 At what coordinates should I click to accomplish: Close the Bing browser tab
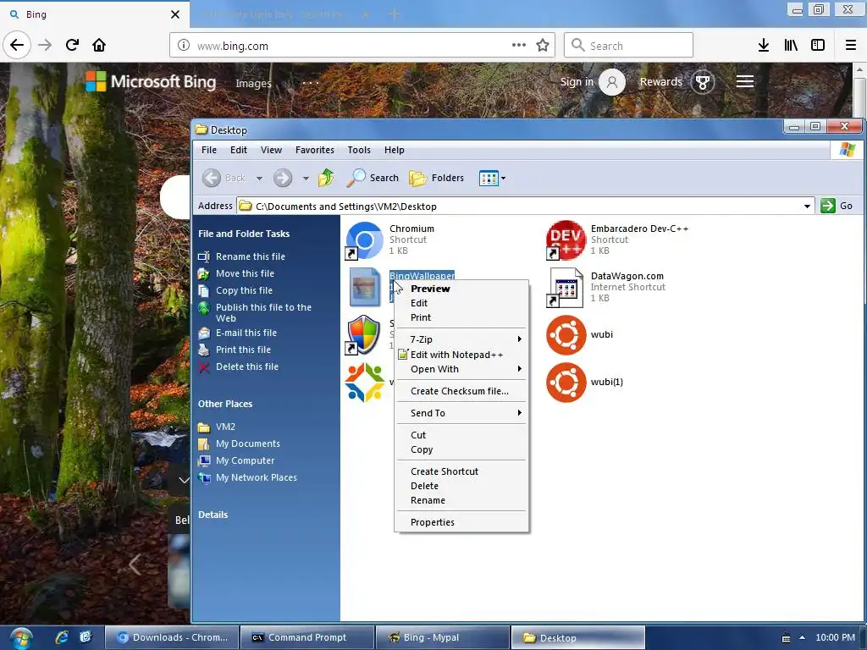coord(174,14)
